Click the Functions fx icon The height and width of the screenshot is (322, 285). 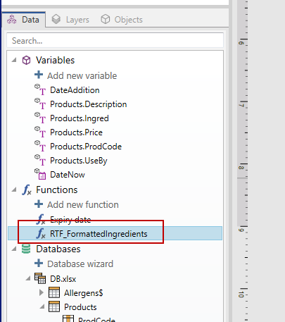(27, 190)
